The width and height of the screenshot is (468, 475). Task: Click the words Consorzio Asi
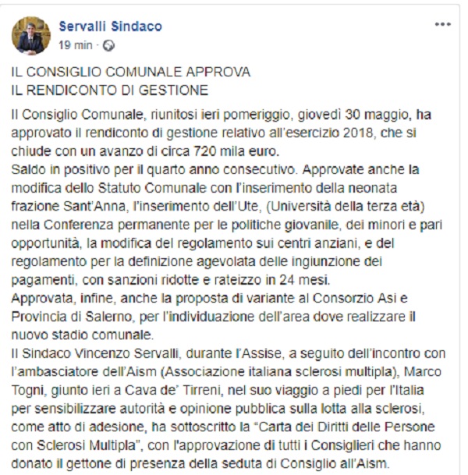[354, 299]
